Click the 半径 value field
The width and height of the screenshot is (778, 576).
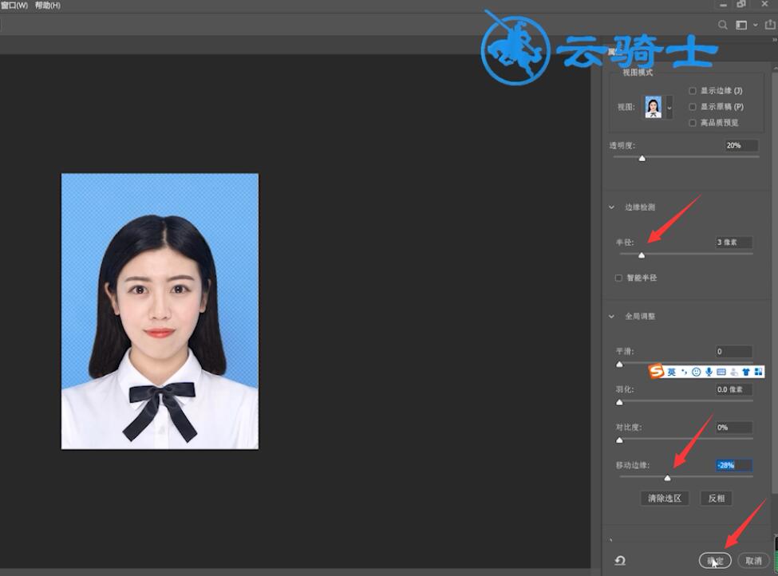click(734, 242)
